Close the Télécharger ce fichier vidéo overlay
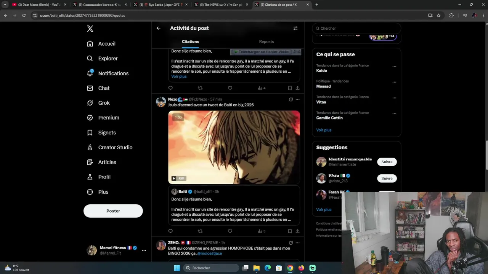The width and height of the screenshot is (488, 274). pyautogui.click(x=299, y=51)
